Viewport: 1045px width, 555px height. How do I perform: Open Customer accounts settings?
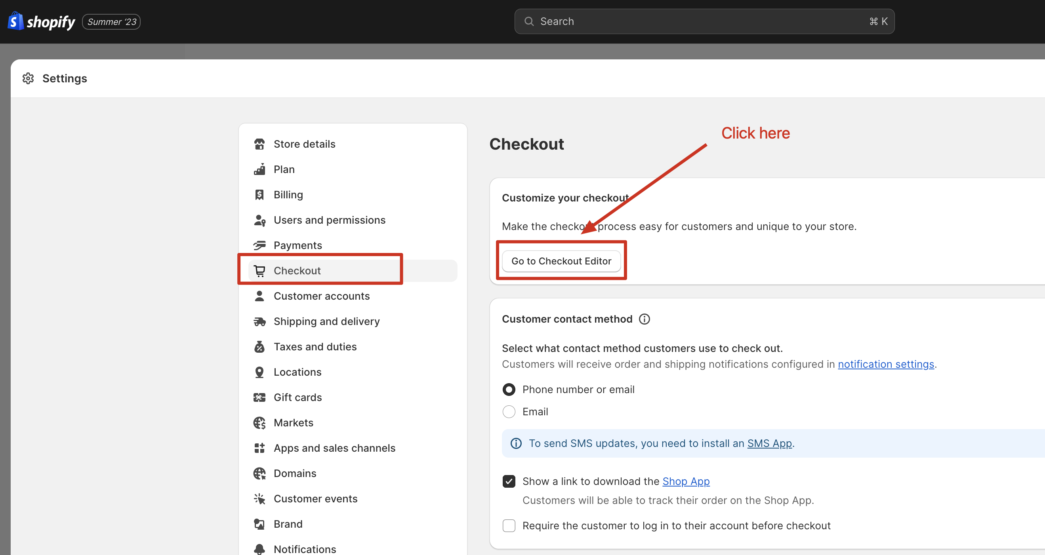point(321,296)
